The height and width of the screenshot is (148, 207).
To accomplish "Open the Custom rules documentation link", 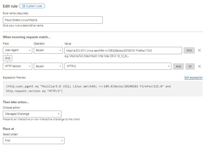I will pos(32,6).
